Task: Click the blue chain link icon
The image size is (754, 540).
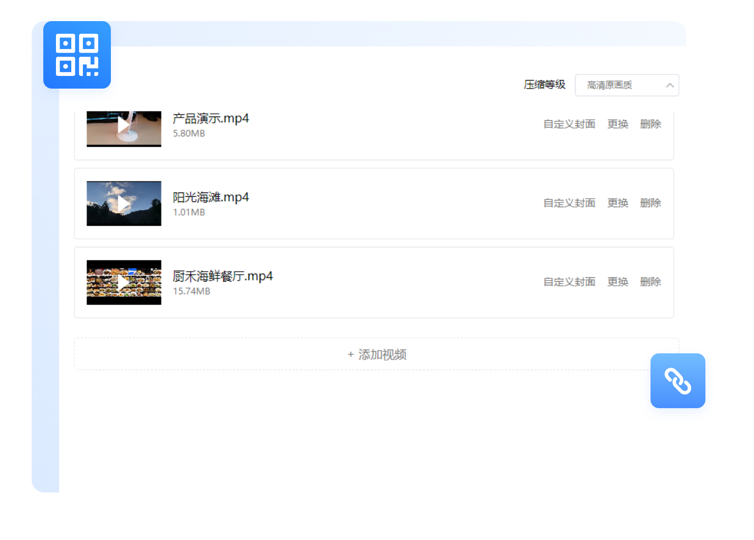Action: pyautogui.click(x=678, y=381)
